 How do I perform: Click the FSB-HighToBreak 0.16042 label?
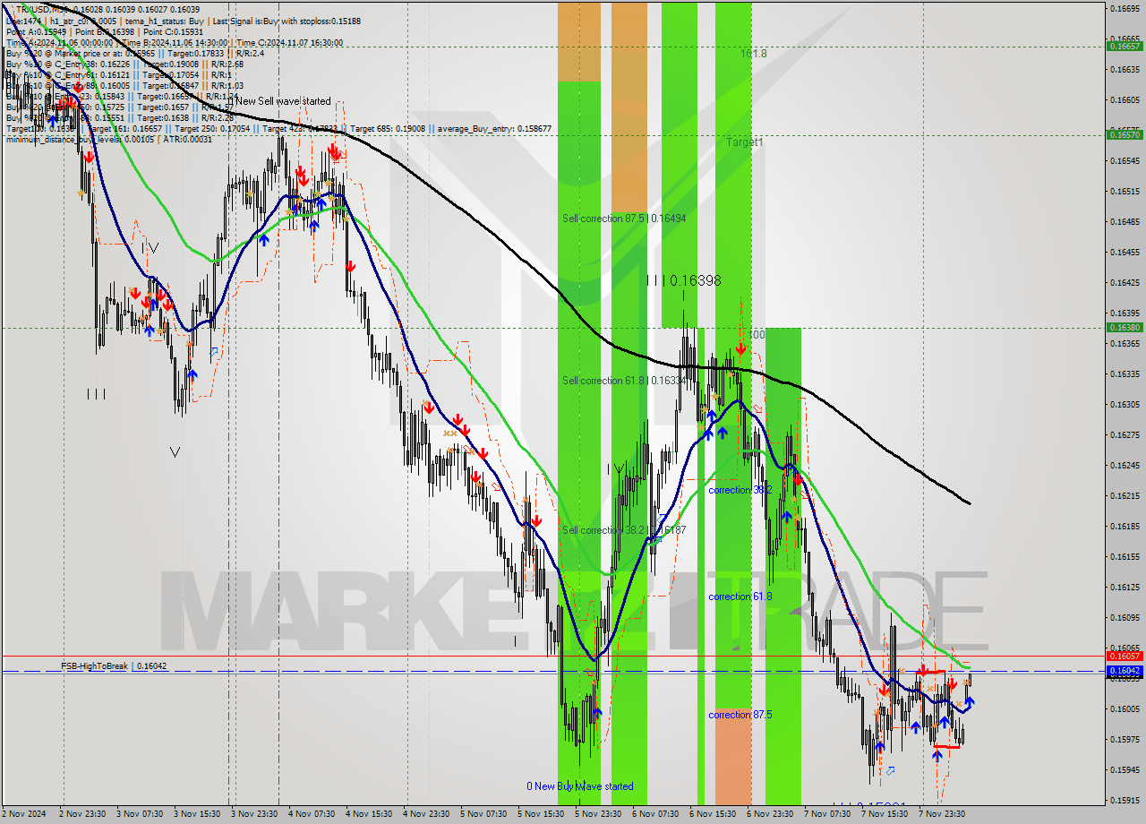click(114, 666)
